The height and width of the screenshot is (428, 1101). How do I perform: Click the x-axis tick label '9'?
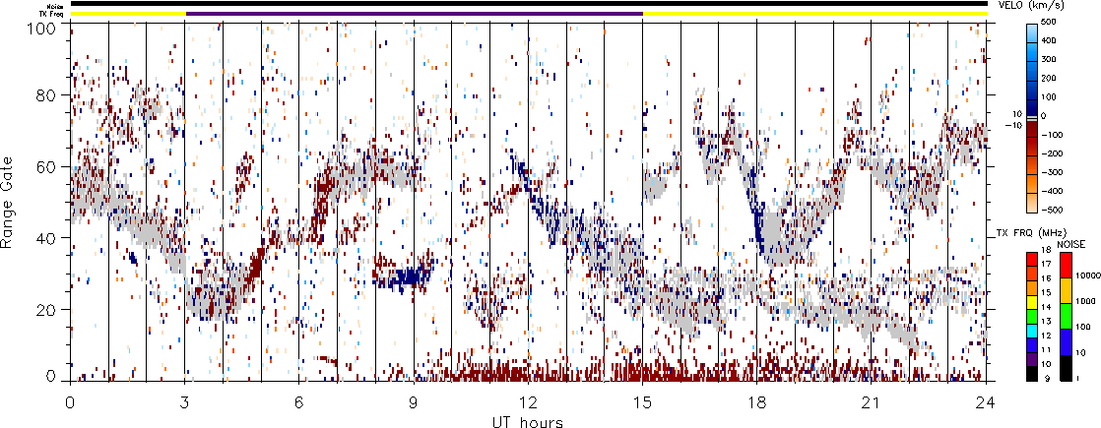(415, 402)
